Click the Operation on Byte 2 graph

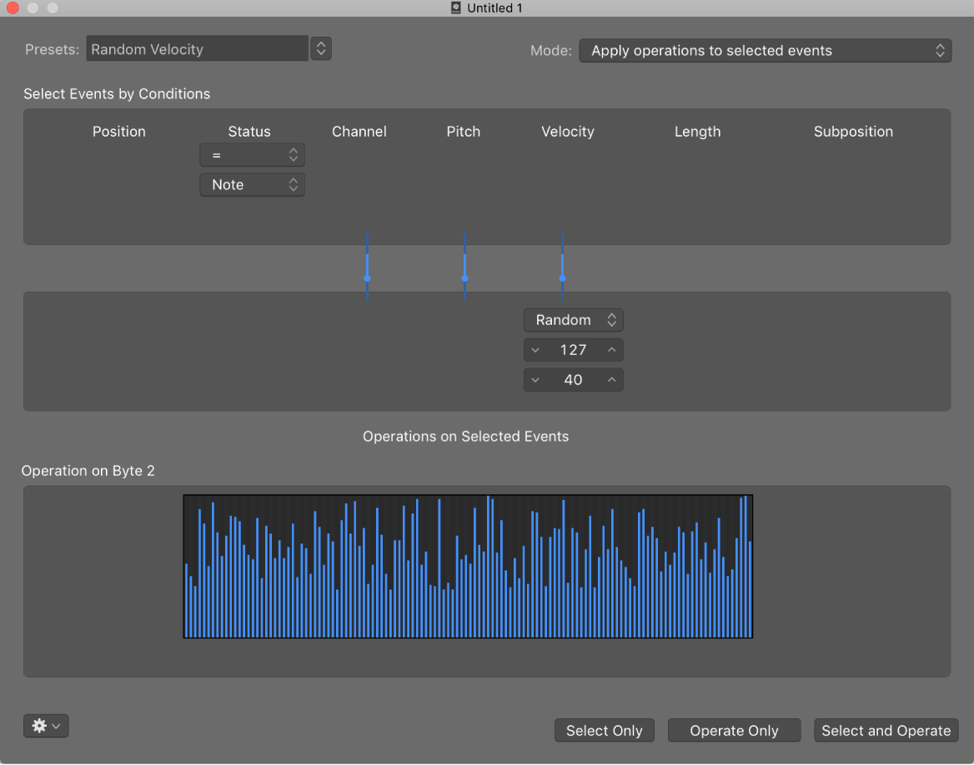tap(468, 567)
